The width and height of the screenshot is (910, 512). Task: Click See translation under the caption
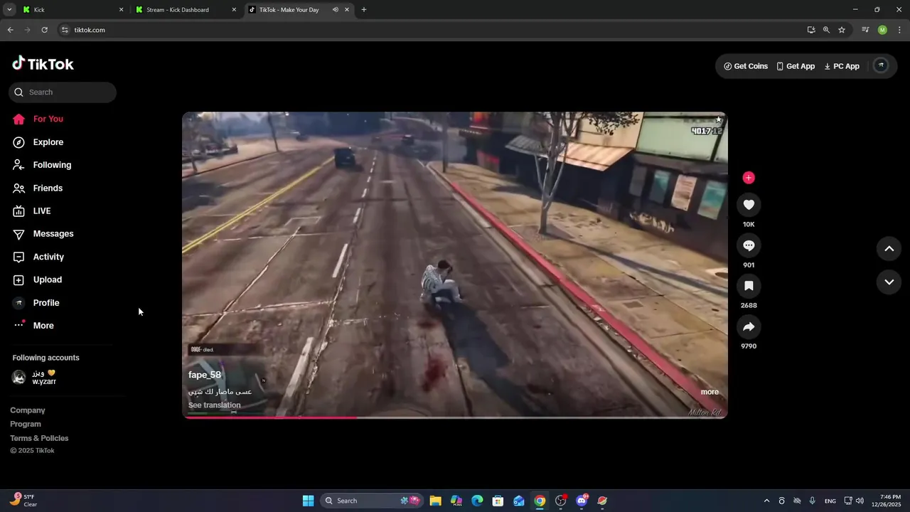[215, 405]
